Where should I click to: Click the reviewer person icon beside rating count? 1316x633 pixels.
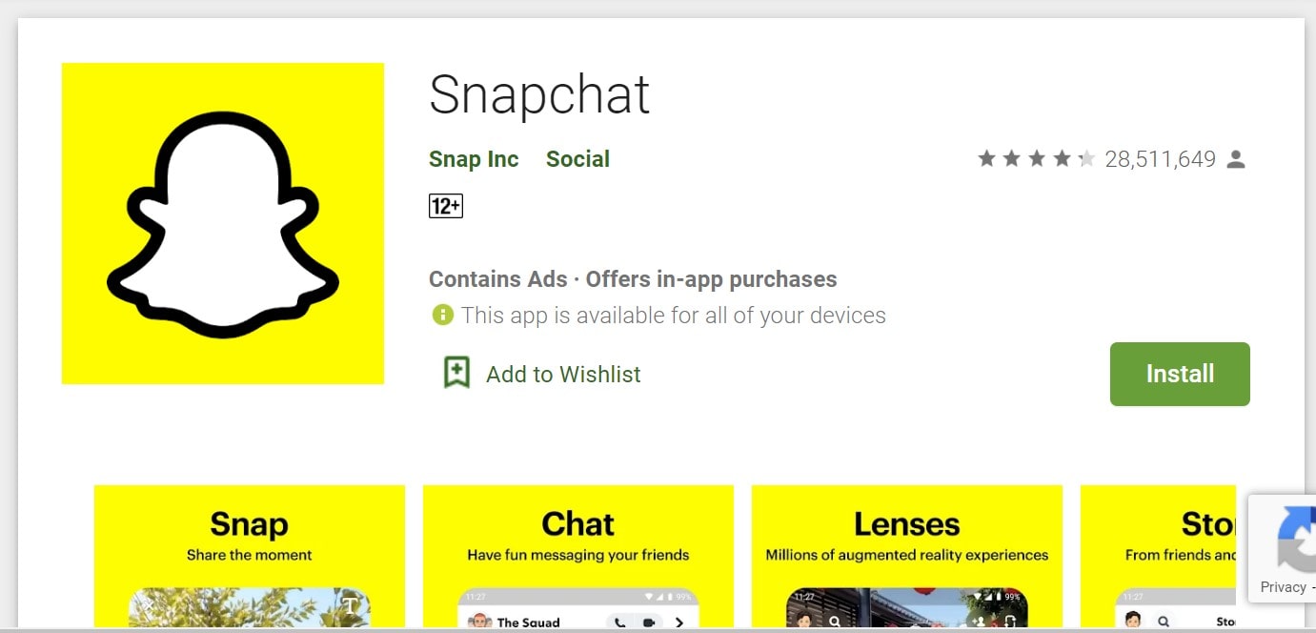(1236, 159)
